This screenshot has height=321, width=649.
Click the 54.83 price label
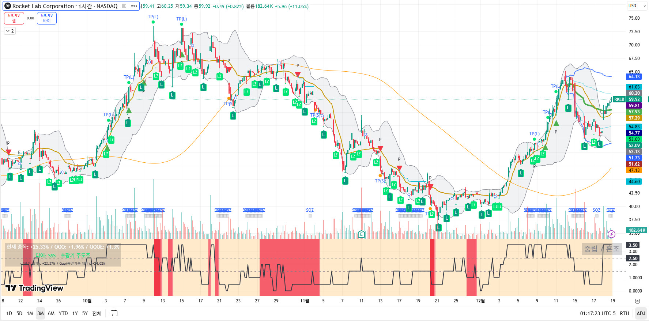(x=634, y=127)
